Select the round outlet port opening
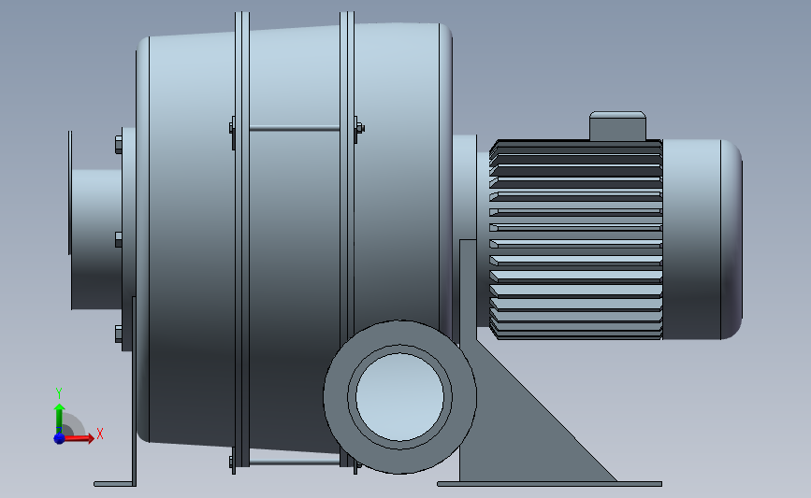Viewport: 811px width, 498px height. [399, 397]
